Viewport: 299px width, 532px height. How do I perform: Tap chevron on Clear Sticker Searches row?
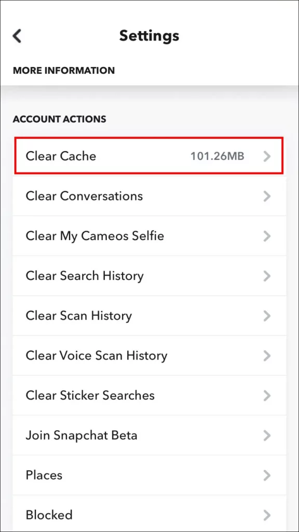pos(267,395)
